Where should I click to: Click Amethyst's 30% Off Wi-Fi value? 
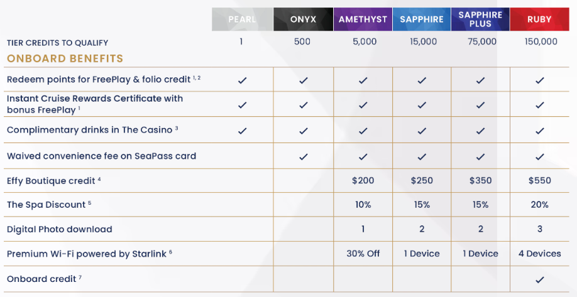(x=363, y=254)
